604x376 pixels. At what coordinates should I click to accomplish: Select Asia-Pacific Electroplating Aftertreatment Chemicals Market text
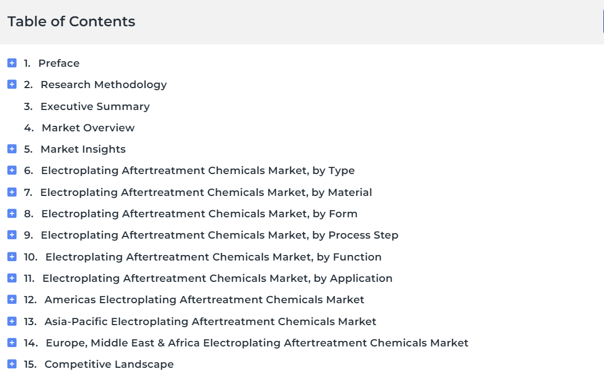pos(210,321)
